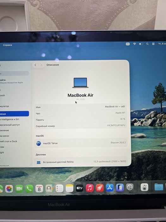This screenshot has height=222, width=166.
Task: Go forward with the right chevron
Action: 41,65
